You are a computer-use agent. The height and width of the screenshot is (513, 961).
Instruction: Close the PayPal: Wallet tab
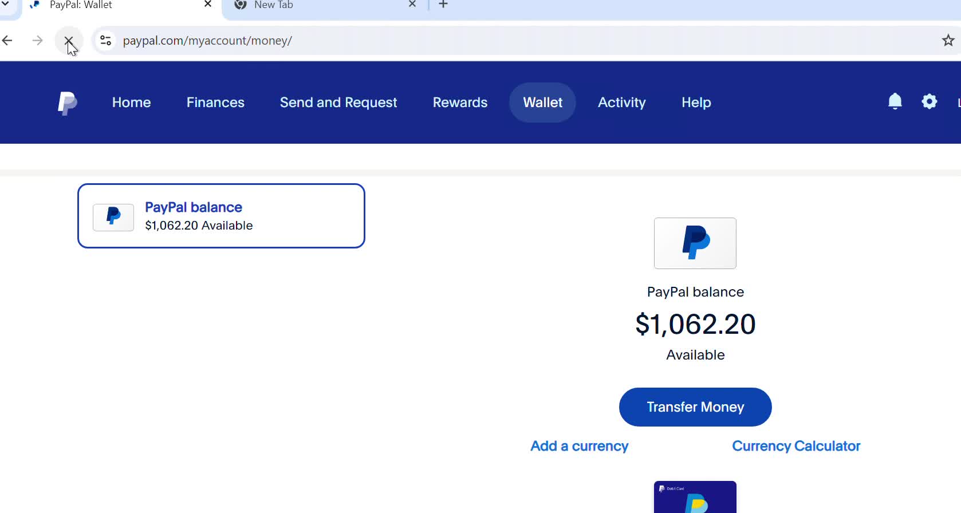point(208,5)
